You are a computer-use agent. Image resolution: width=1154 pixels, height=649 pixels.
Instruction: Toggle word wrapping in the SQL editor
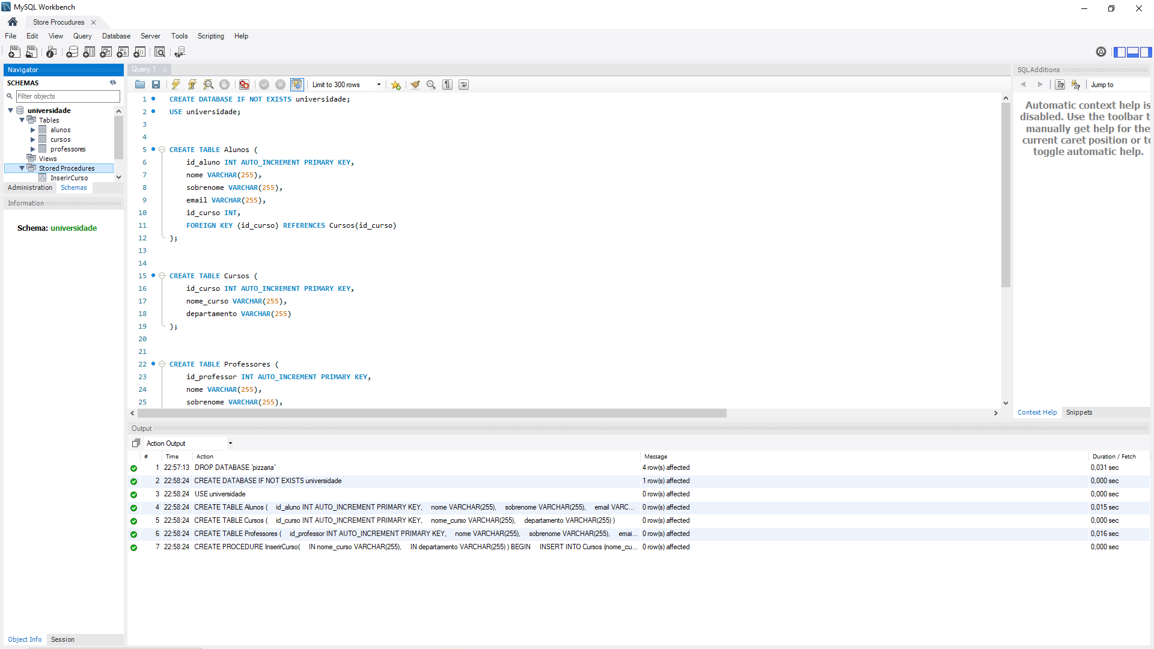click(x=463, y=84)
